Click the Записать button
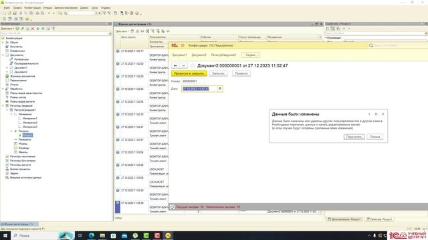The width and height of the screenshot is (428, 240). pyautogui.click(x=219, y=73)
